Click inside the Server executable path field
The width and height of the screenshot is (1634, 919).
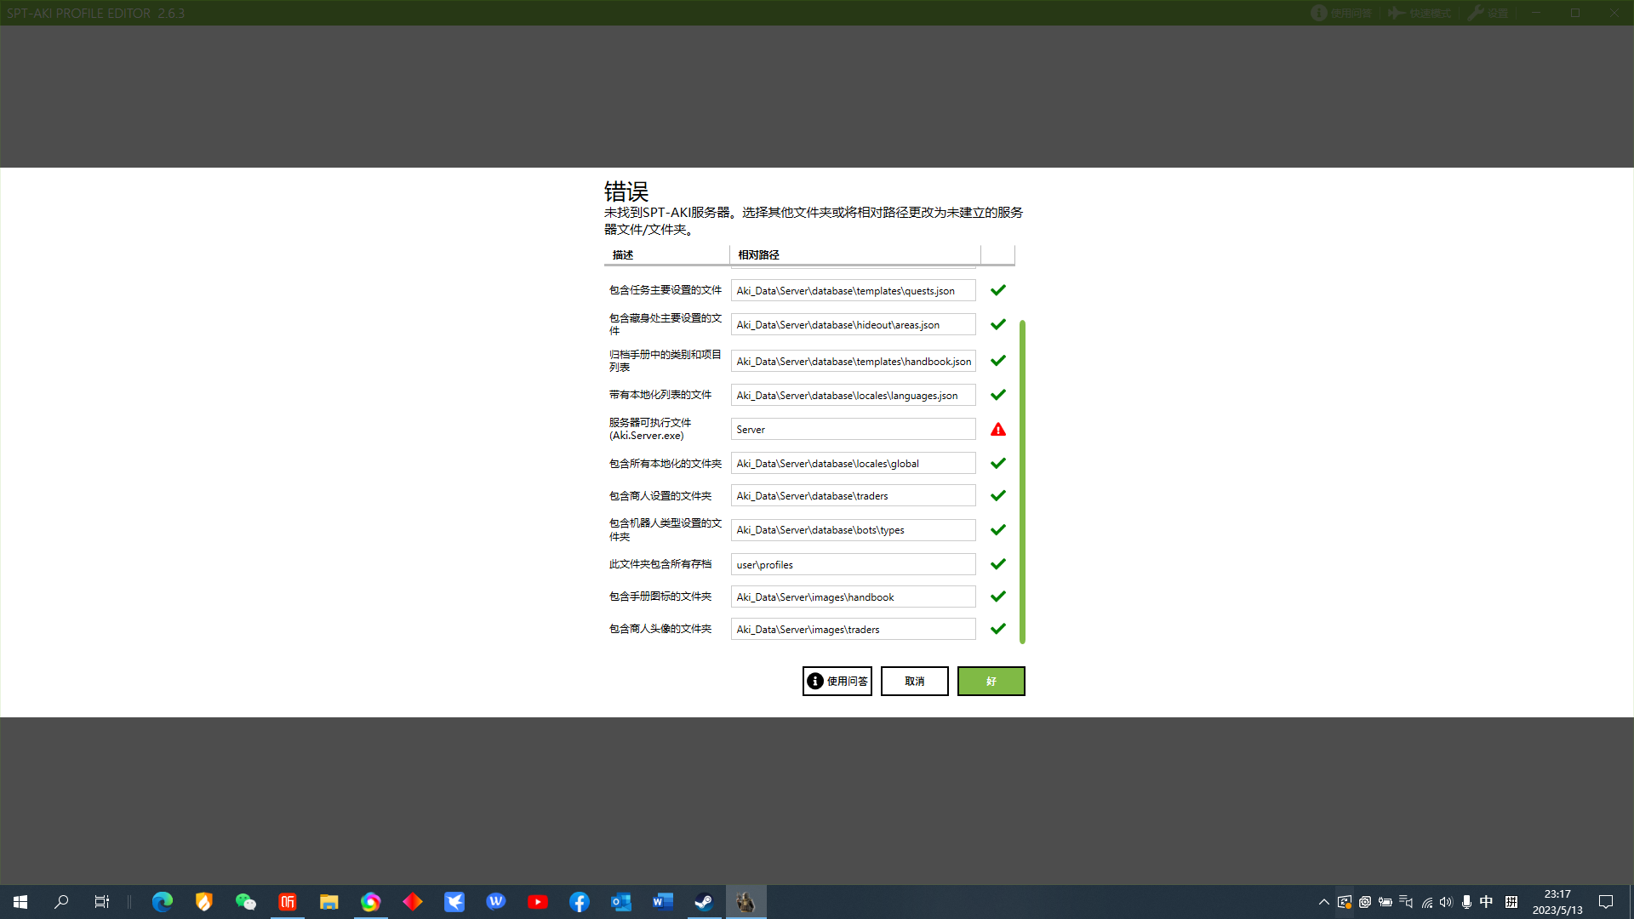(853, 429)
